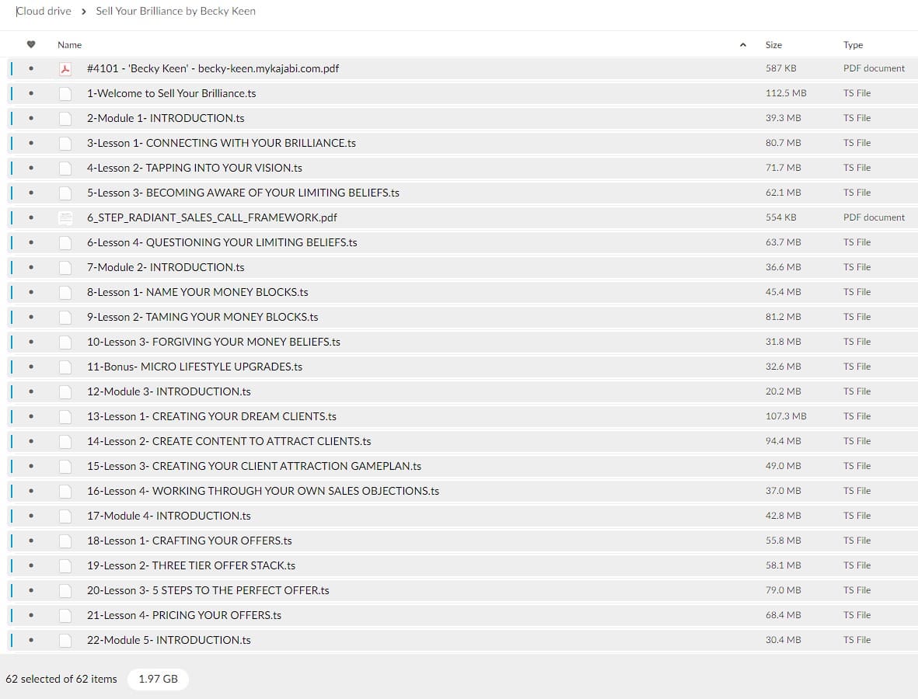
Task: Click the document icon for 6_STEP_RADIANT_SALES_CALL_FRAMEWORK.pdf
Action: 65,217
